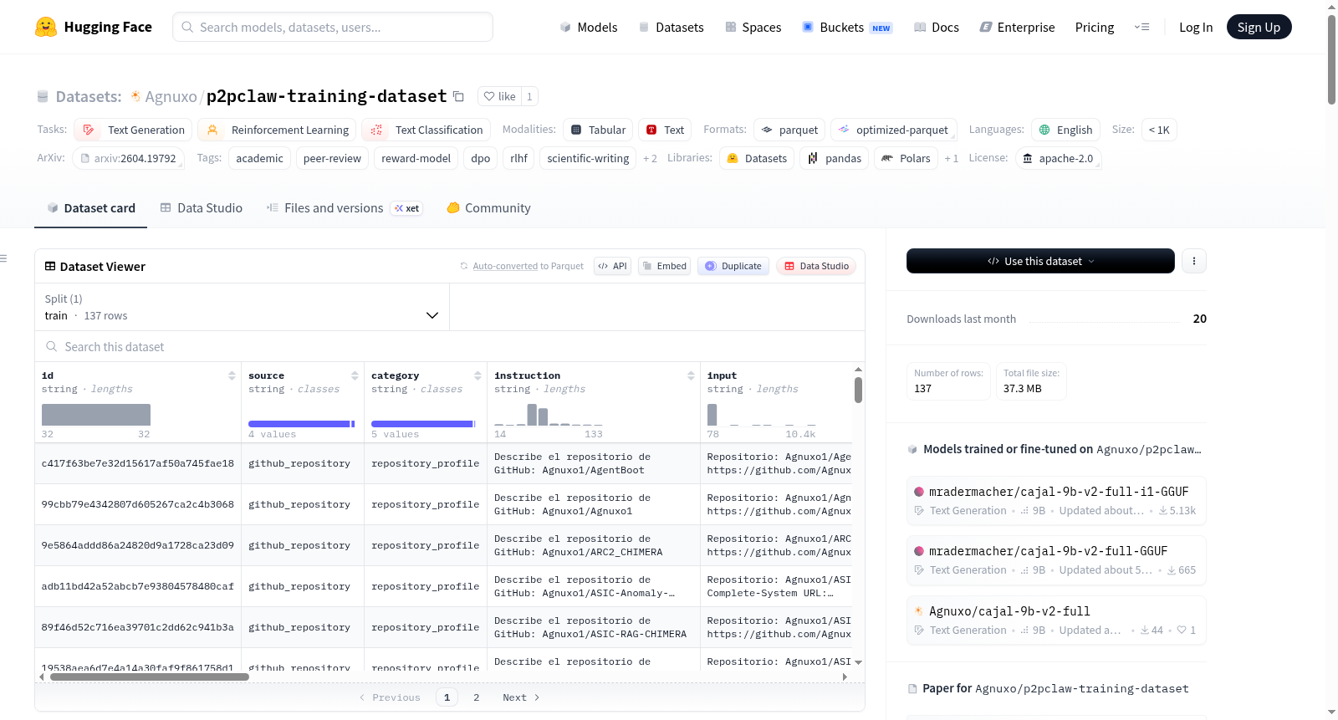Open Enterprise in the top navigation

click(x=1017, y=27)
